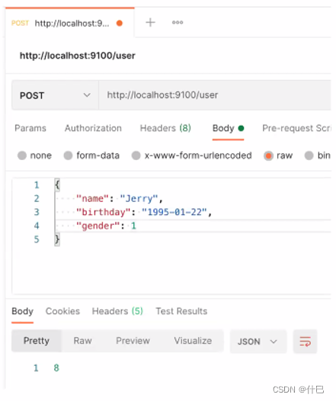Image resolution: width=336 pixels, height=401 pixels.
Task: Open the Pre-request Script tab
Action: [296, 128]
